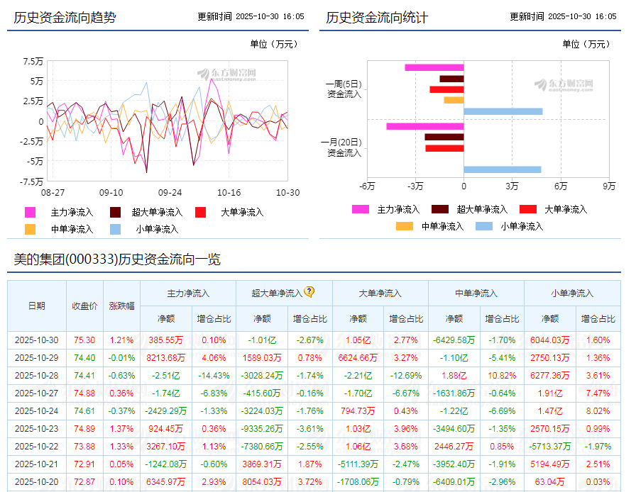Click the 历史资金流向趋势 section title
636x492 pixels.
click(65, 18)
